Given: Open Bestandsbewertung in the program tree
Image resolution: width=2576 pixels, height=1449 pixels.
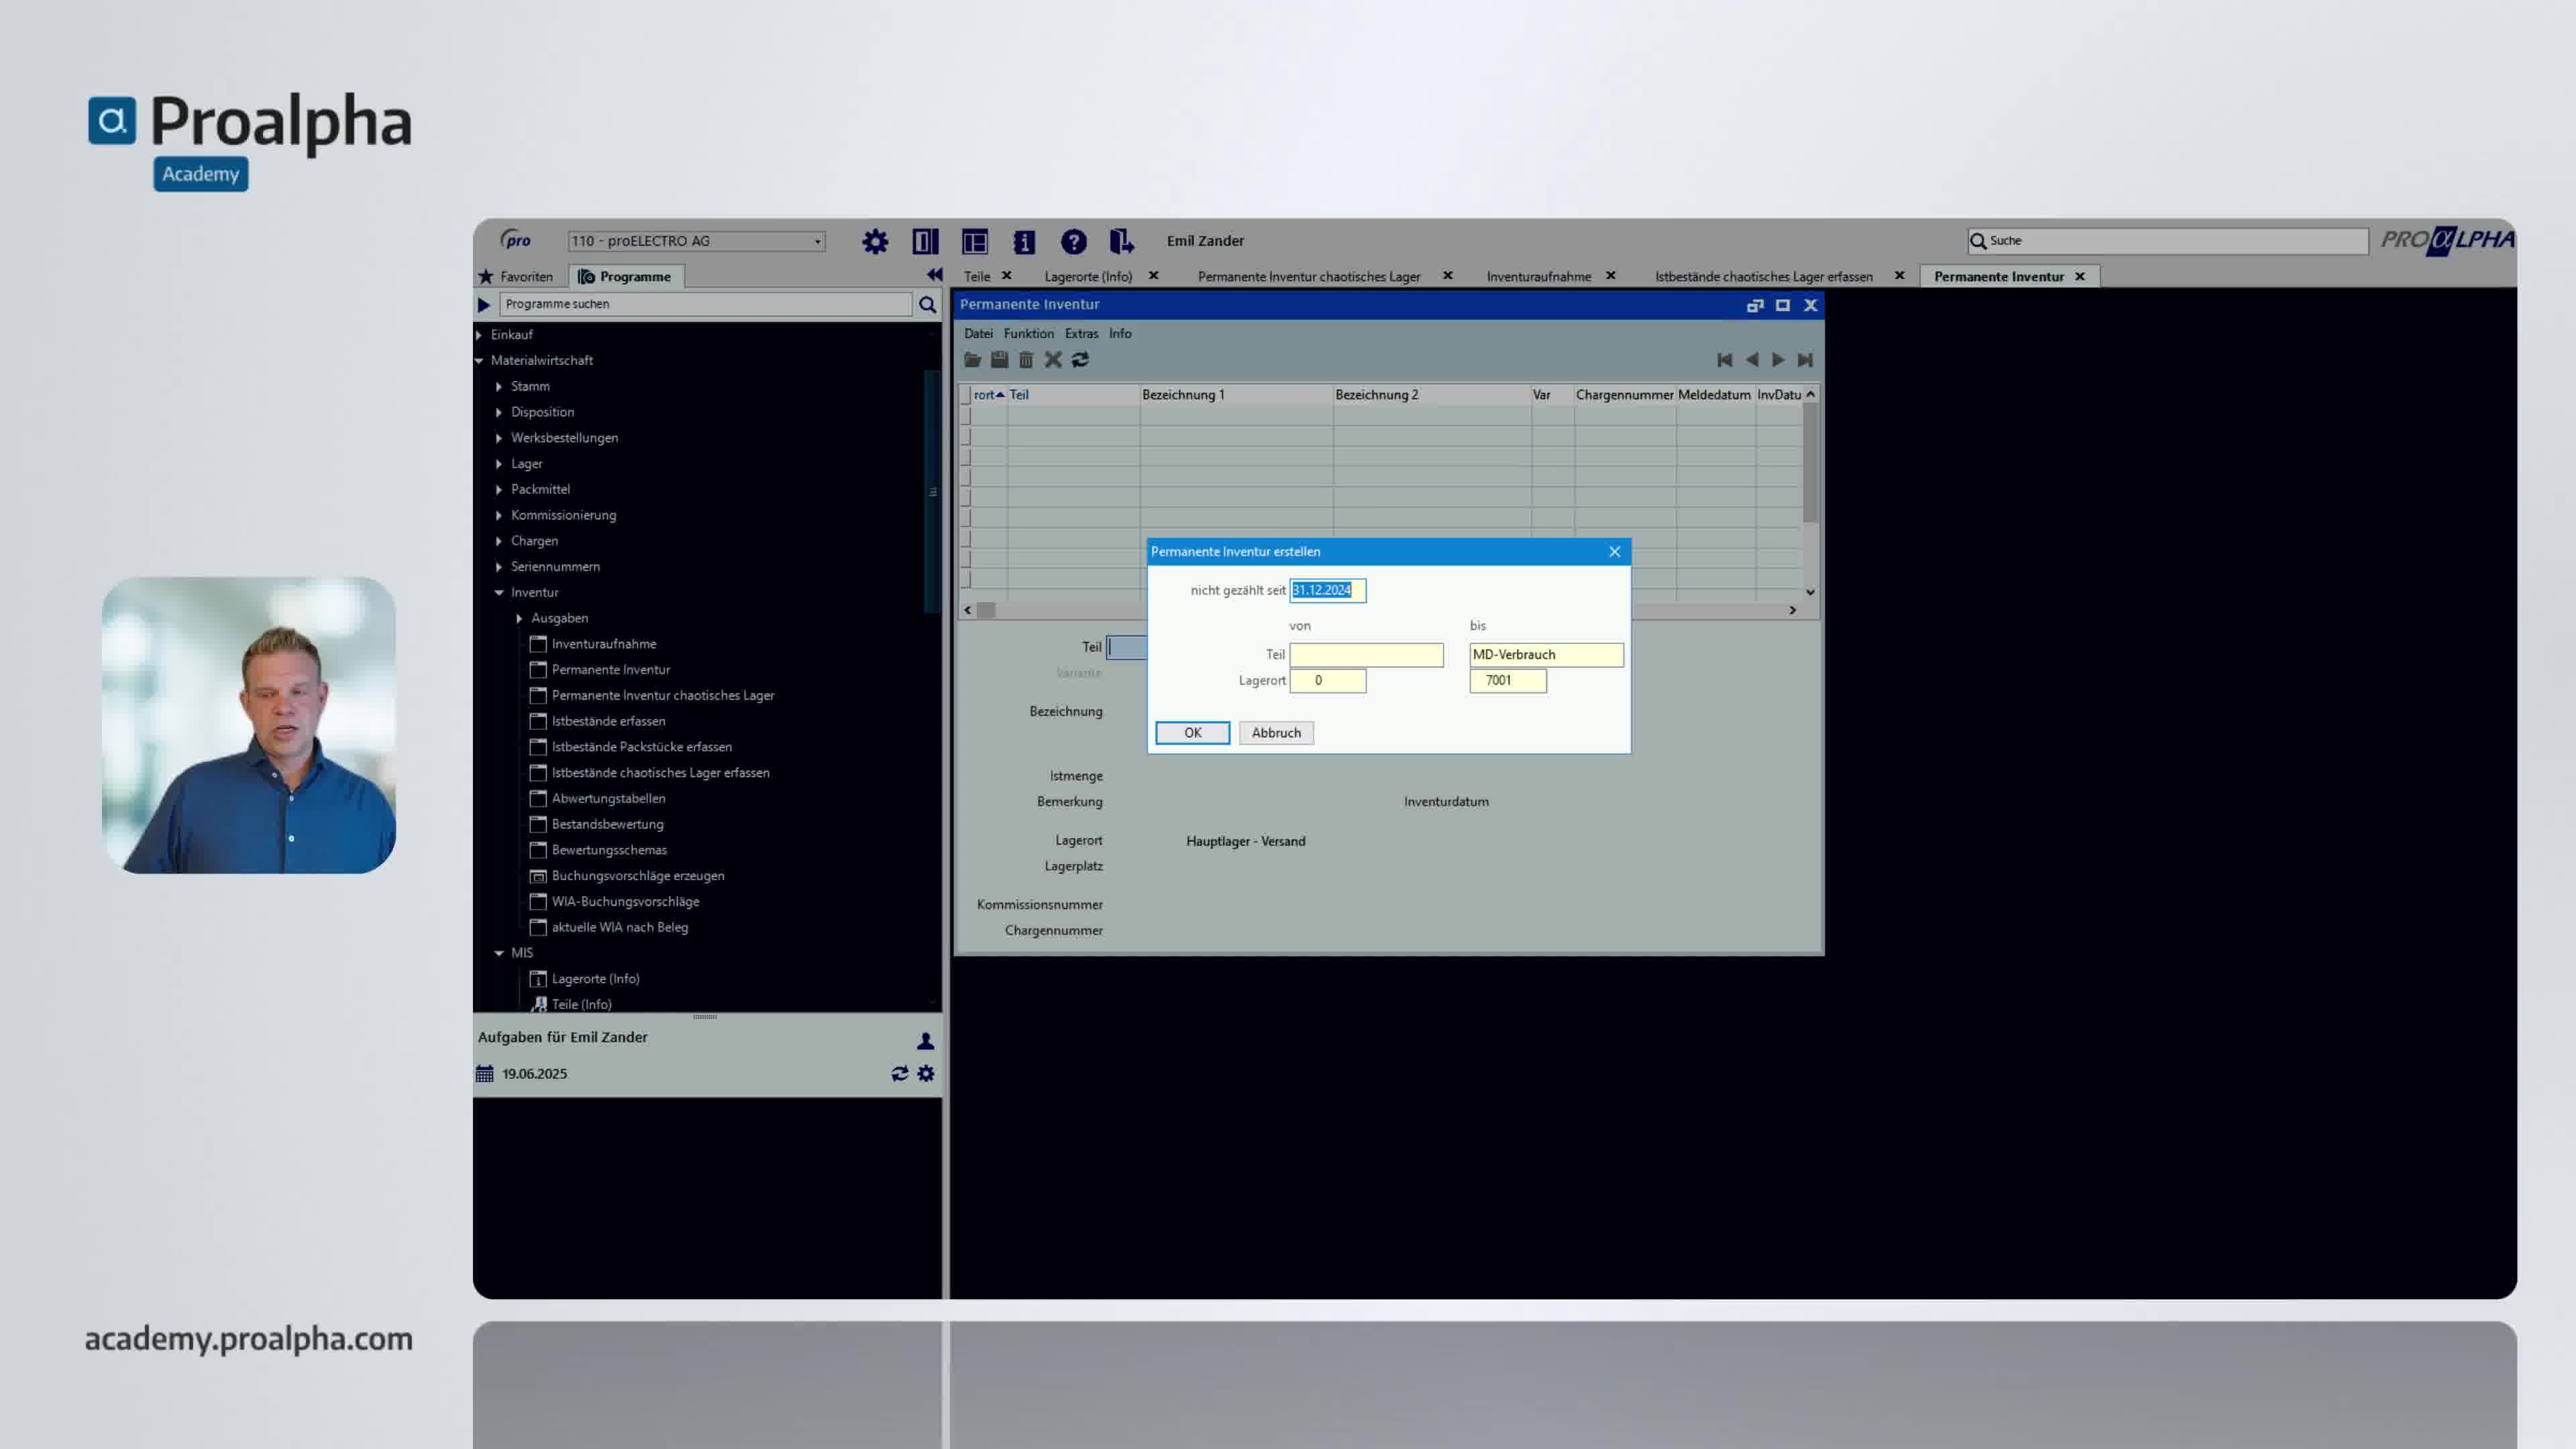Looking at the screenshot, I should (607, 824).
